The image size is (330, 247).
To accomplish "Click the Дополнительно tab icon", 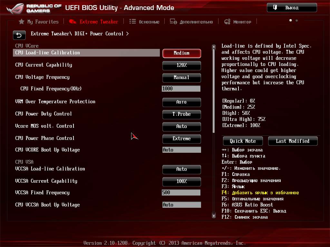I will coord(173,22).
